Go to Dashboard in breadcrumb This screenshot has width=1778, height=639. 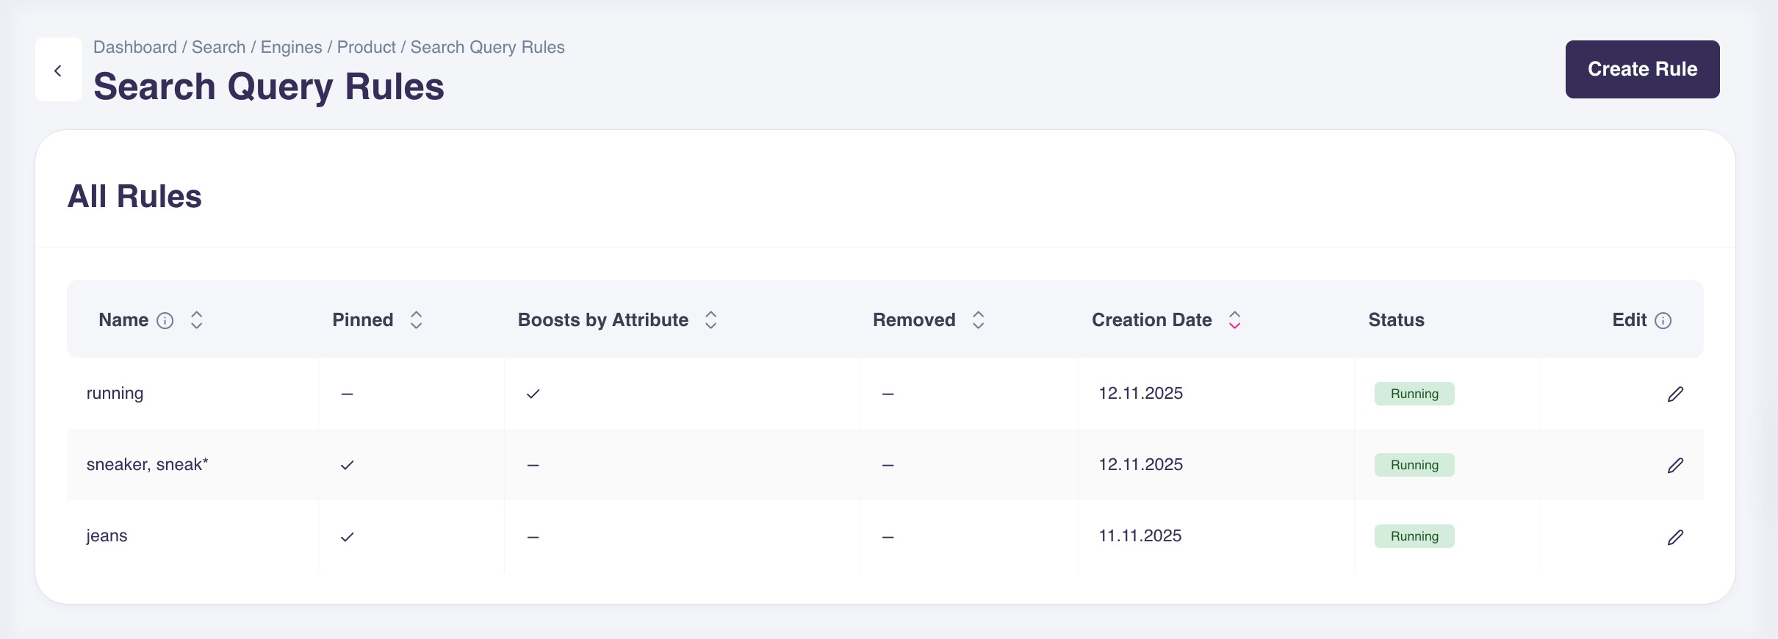click(135, 48)
